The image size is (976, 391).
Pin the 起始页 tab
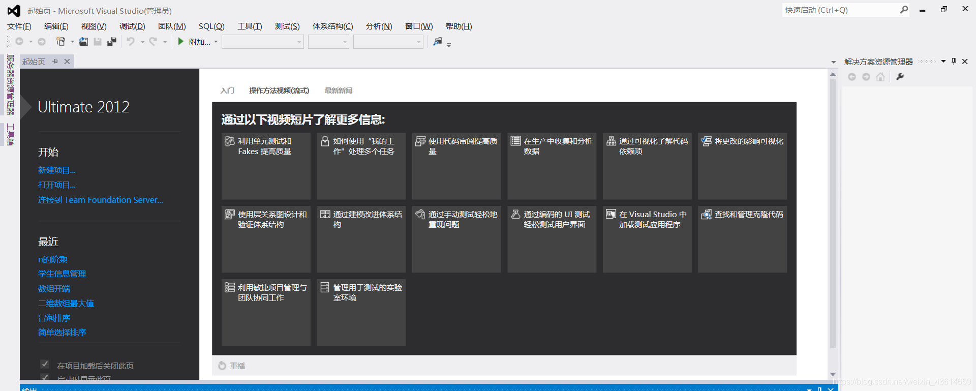(x=55, y=62)
